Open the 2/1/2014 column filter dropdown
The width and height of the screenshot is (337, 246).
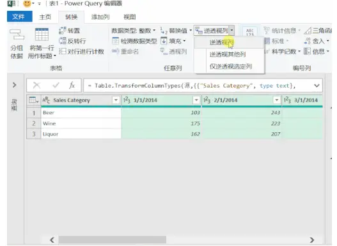point(277,100)
